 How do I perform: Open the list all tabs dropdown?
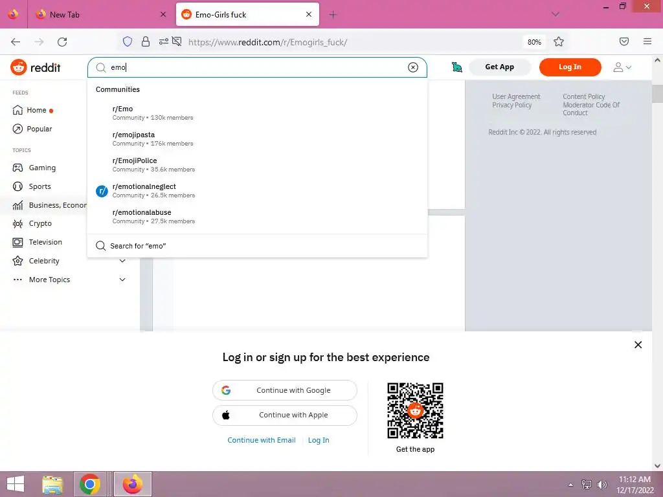pyautogui.click(x=556, y=14)
